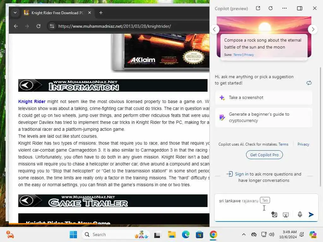Open Copilot Privacy link
323x242 pixels.
(303, 144)
